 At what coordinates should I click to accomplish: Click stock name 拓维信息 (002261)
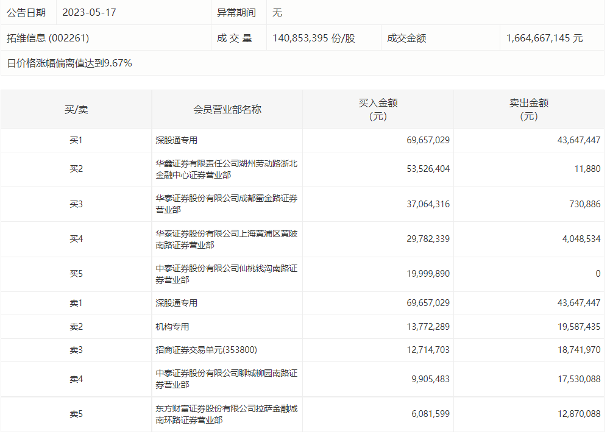tap(48, 38)
